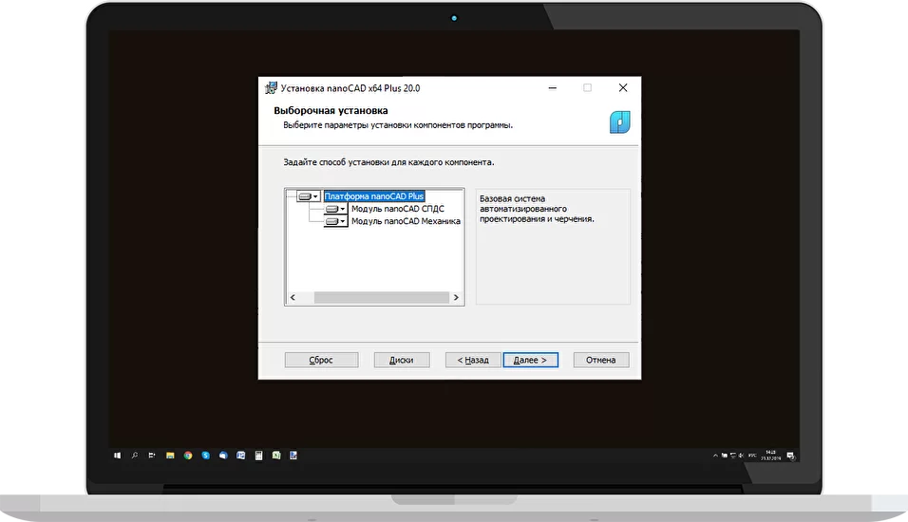Select the Модуль nanoCAD СПДС row

click(x=398, y=209)
